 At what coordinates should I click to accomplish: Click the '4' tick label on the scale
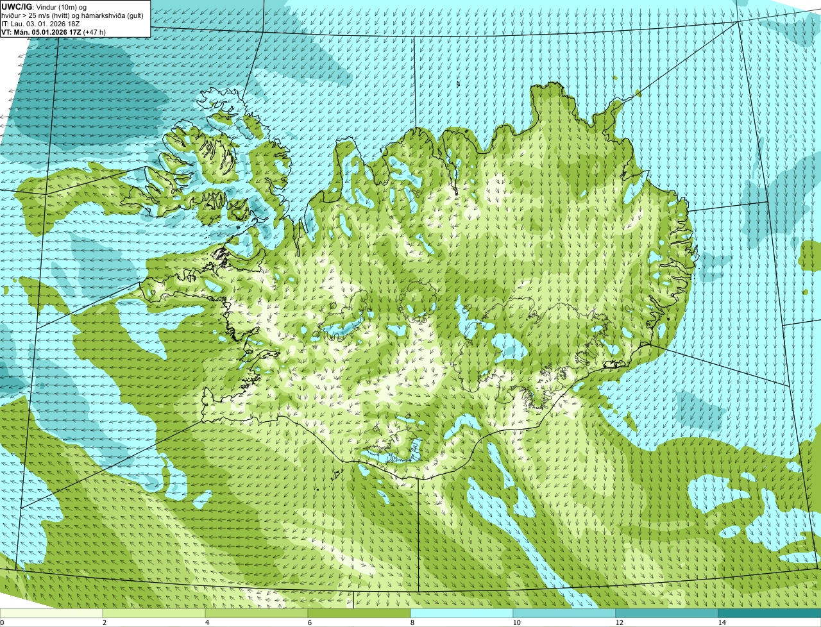click(x=207, y=623)
